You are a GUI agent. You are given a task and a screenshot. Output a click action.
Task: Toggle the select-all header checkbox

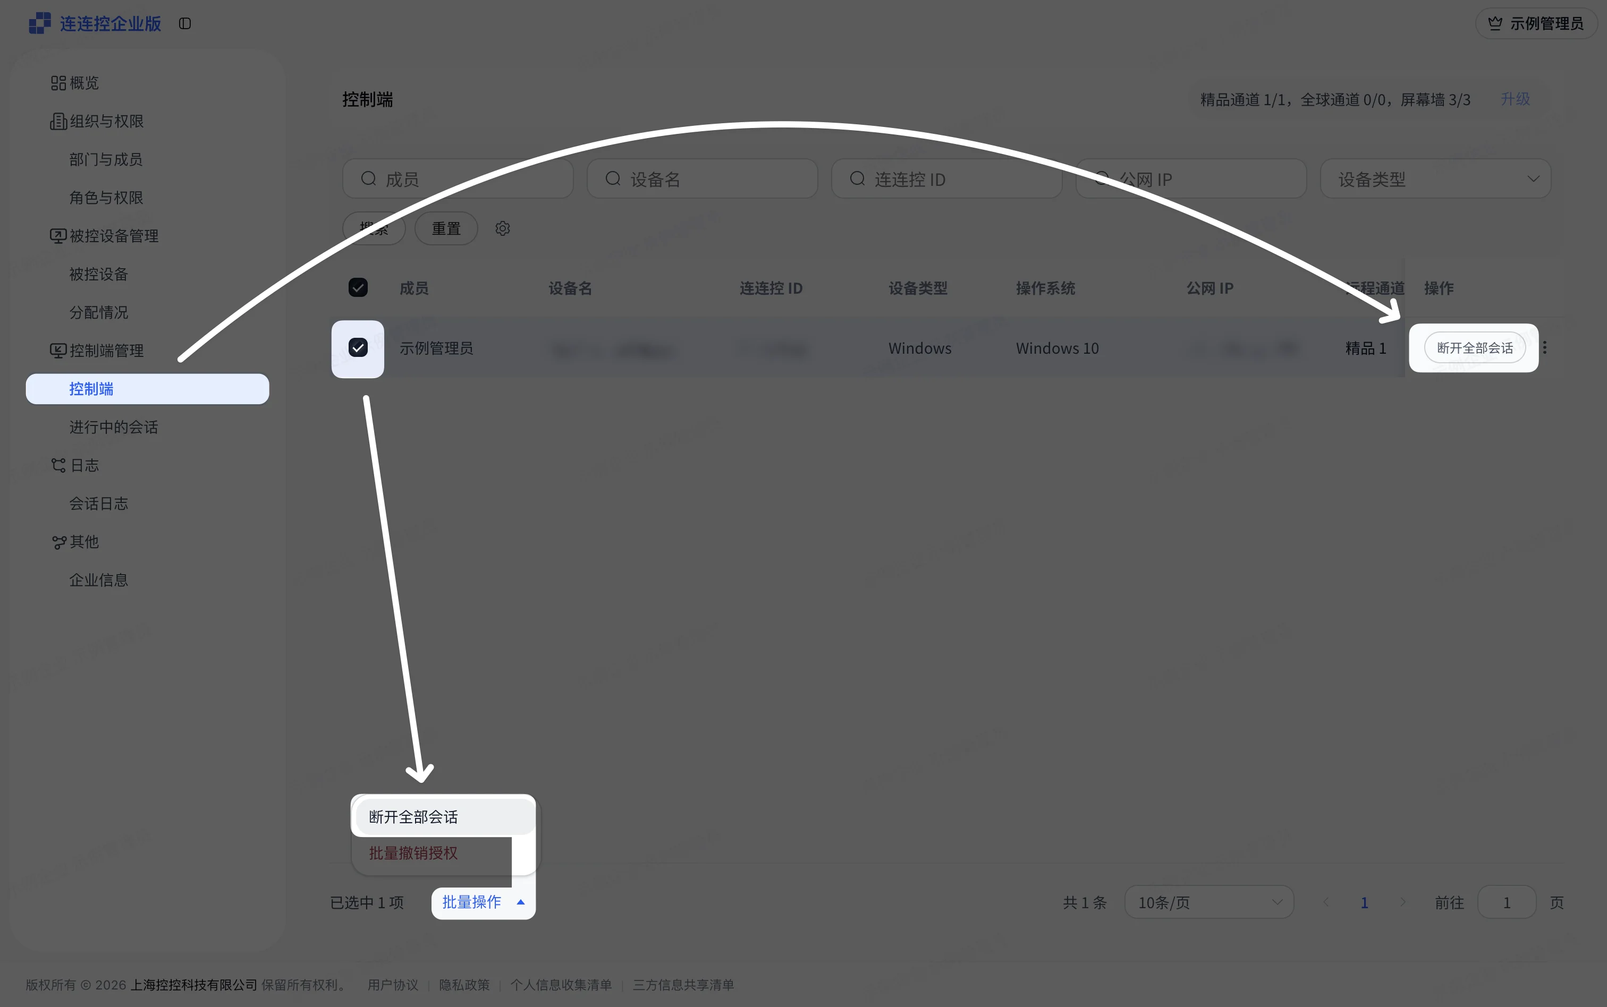coord(358,288)
